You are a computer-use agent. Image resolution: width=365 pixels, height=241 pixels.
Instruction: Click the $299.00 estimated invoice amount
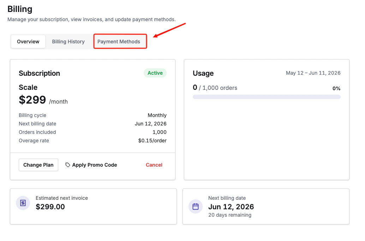pyautogui.click(x=50, y=207)
